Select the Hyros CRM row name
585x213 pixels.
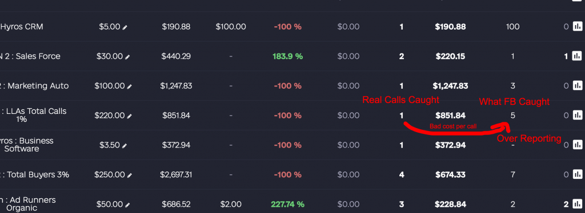point(22,27)
